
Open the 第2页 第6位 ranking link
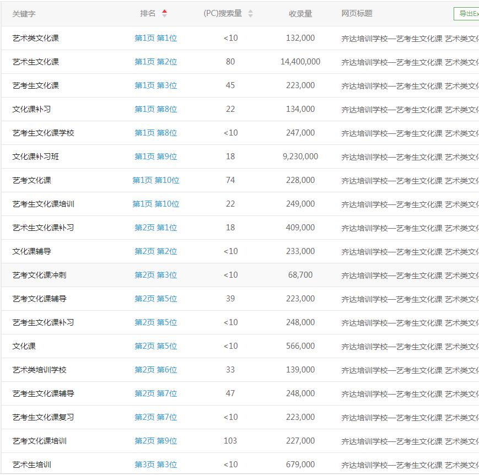click(x=156, y=370)
